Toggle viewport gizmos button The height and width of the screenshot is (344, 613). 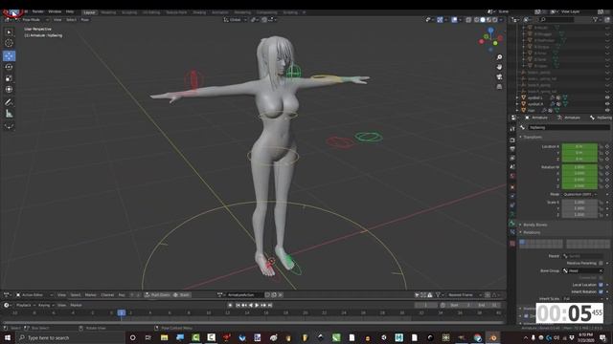click(x=440, y=19)
